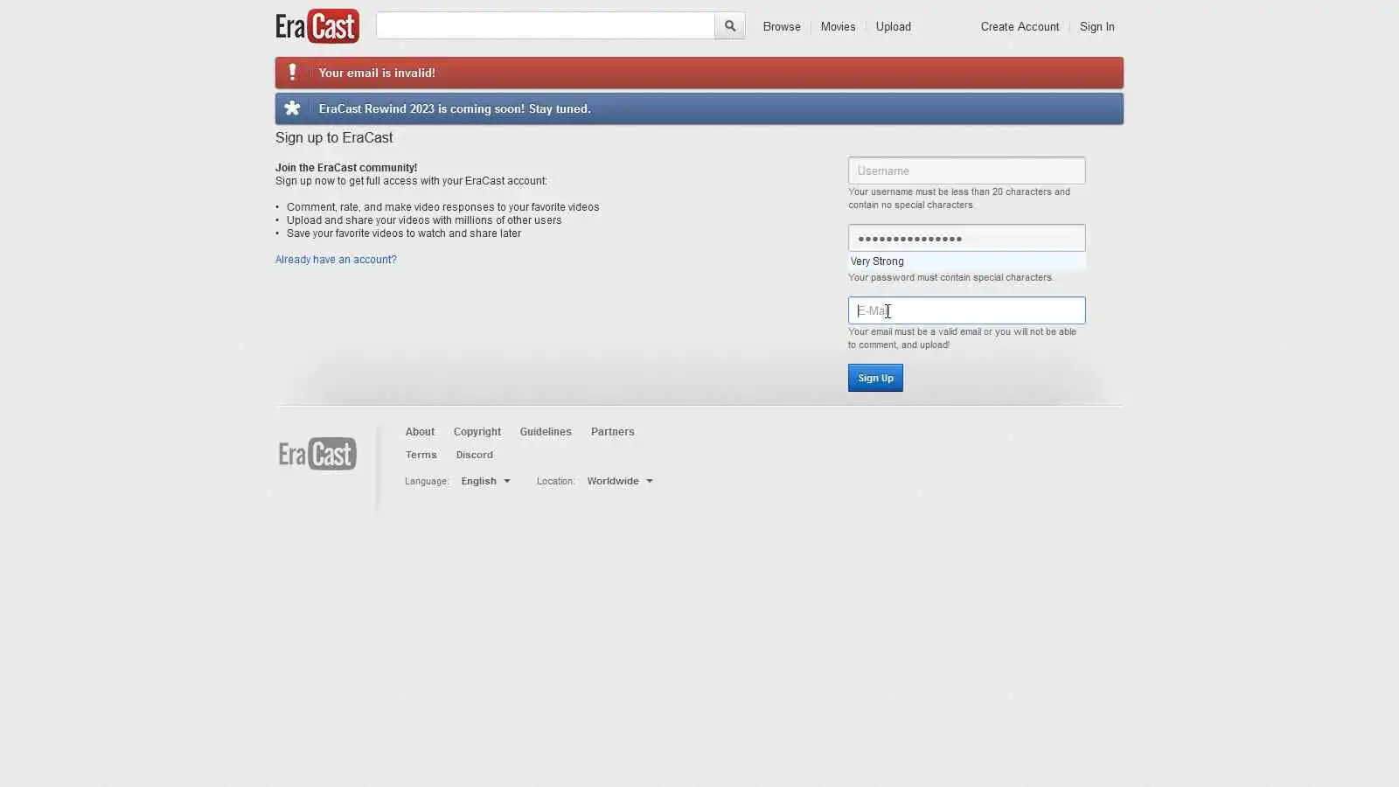Open the Upload menu item
This screenshot has height=787, width=1399.
(894, 27)
